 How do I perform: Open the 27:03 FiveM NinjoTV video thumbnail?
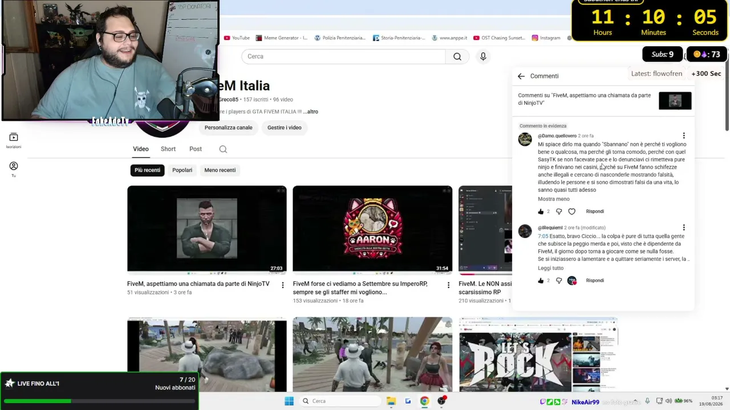[x=207, y=229]
